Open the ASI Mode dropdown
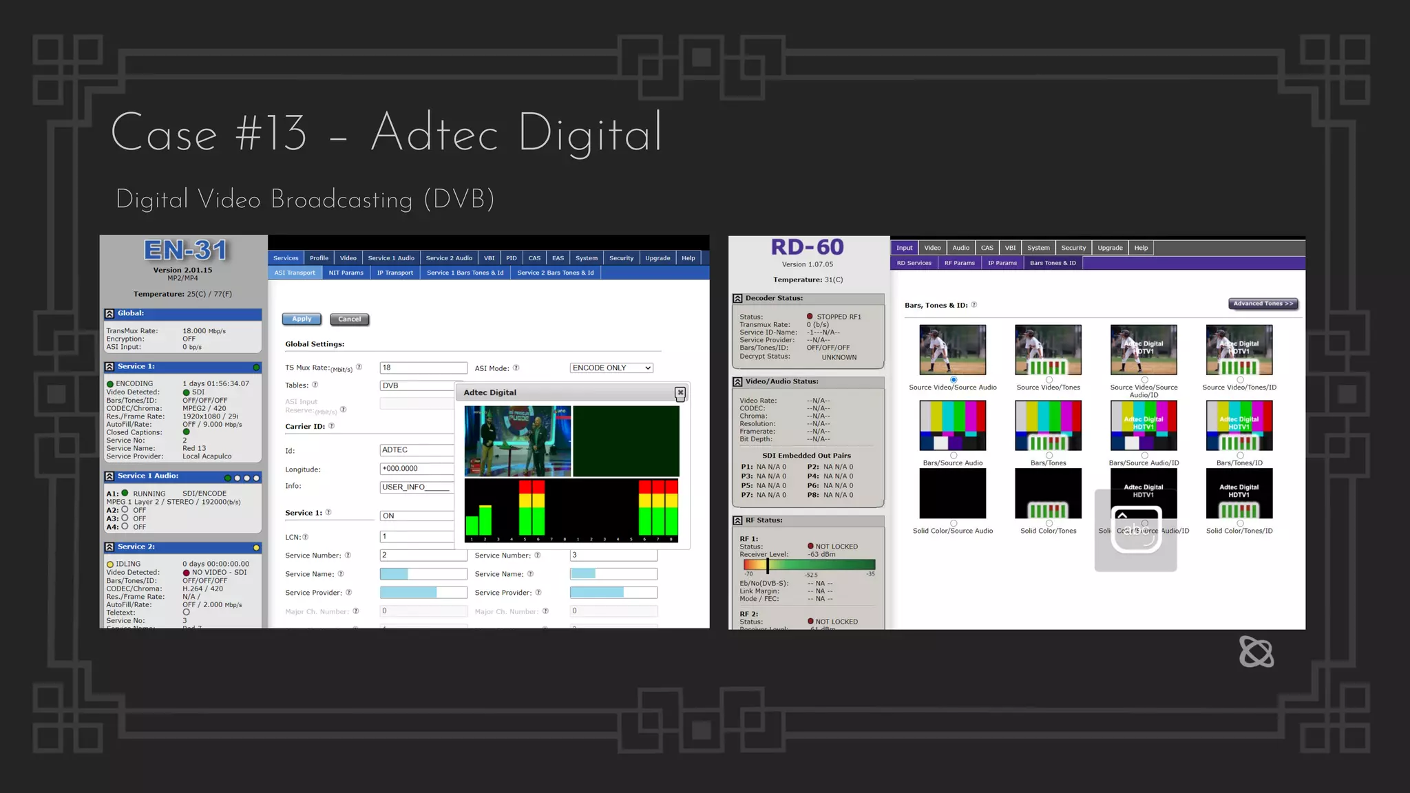The height and width of the screenshot is (793, 1410). (x=611, y=368)
